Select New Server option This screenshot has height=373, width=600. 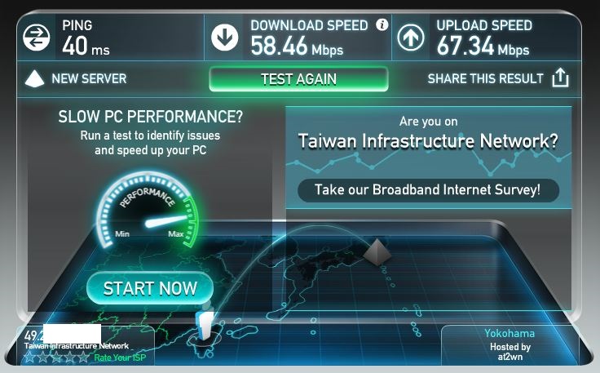89,79
